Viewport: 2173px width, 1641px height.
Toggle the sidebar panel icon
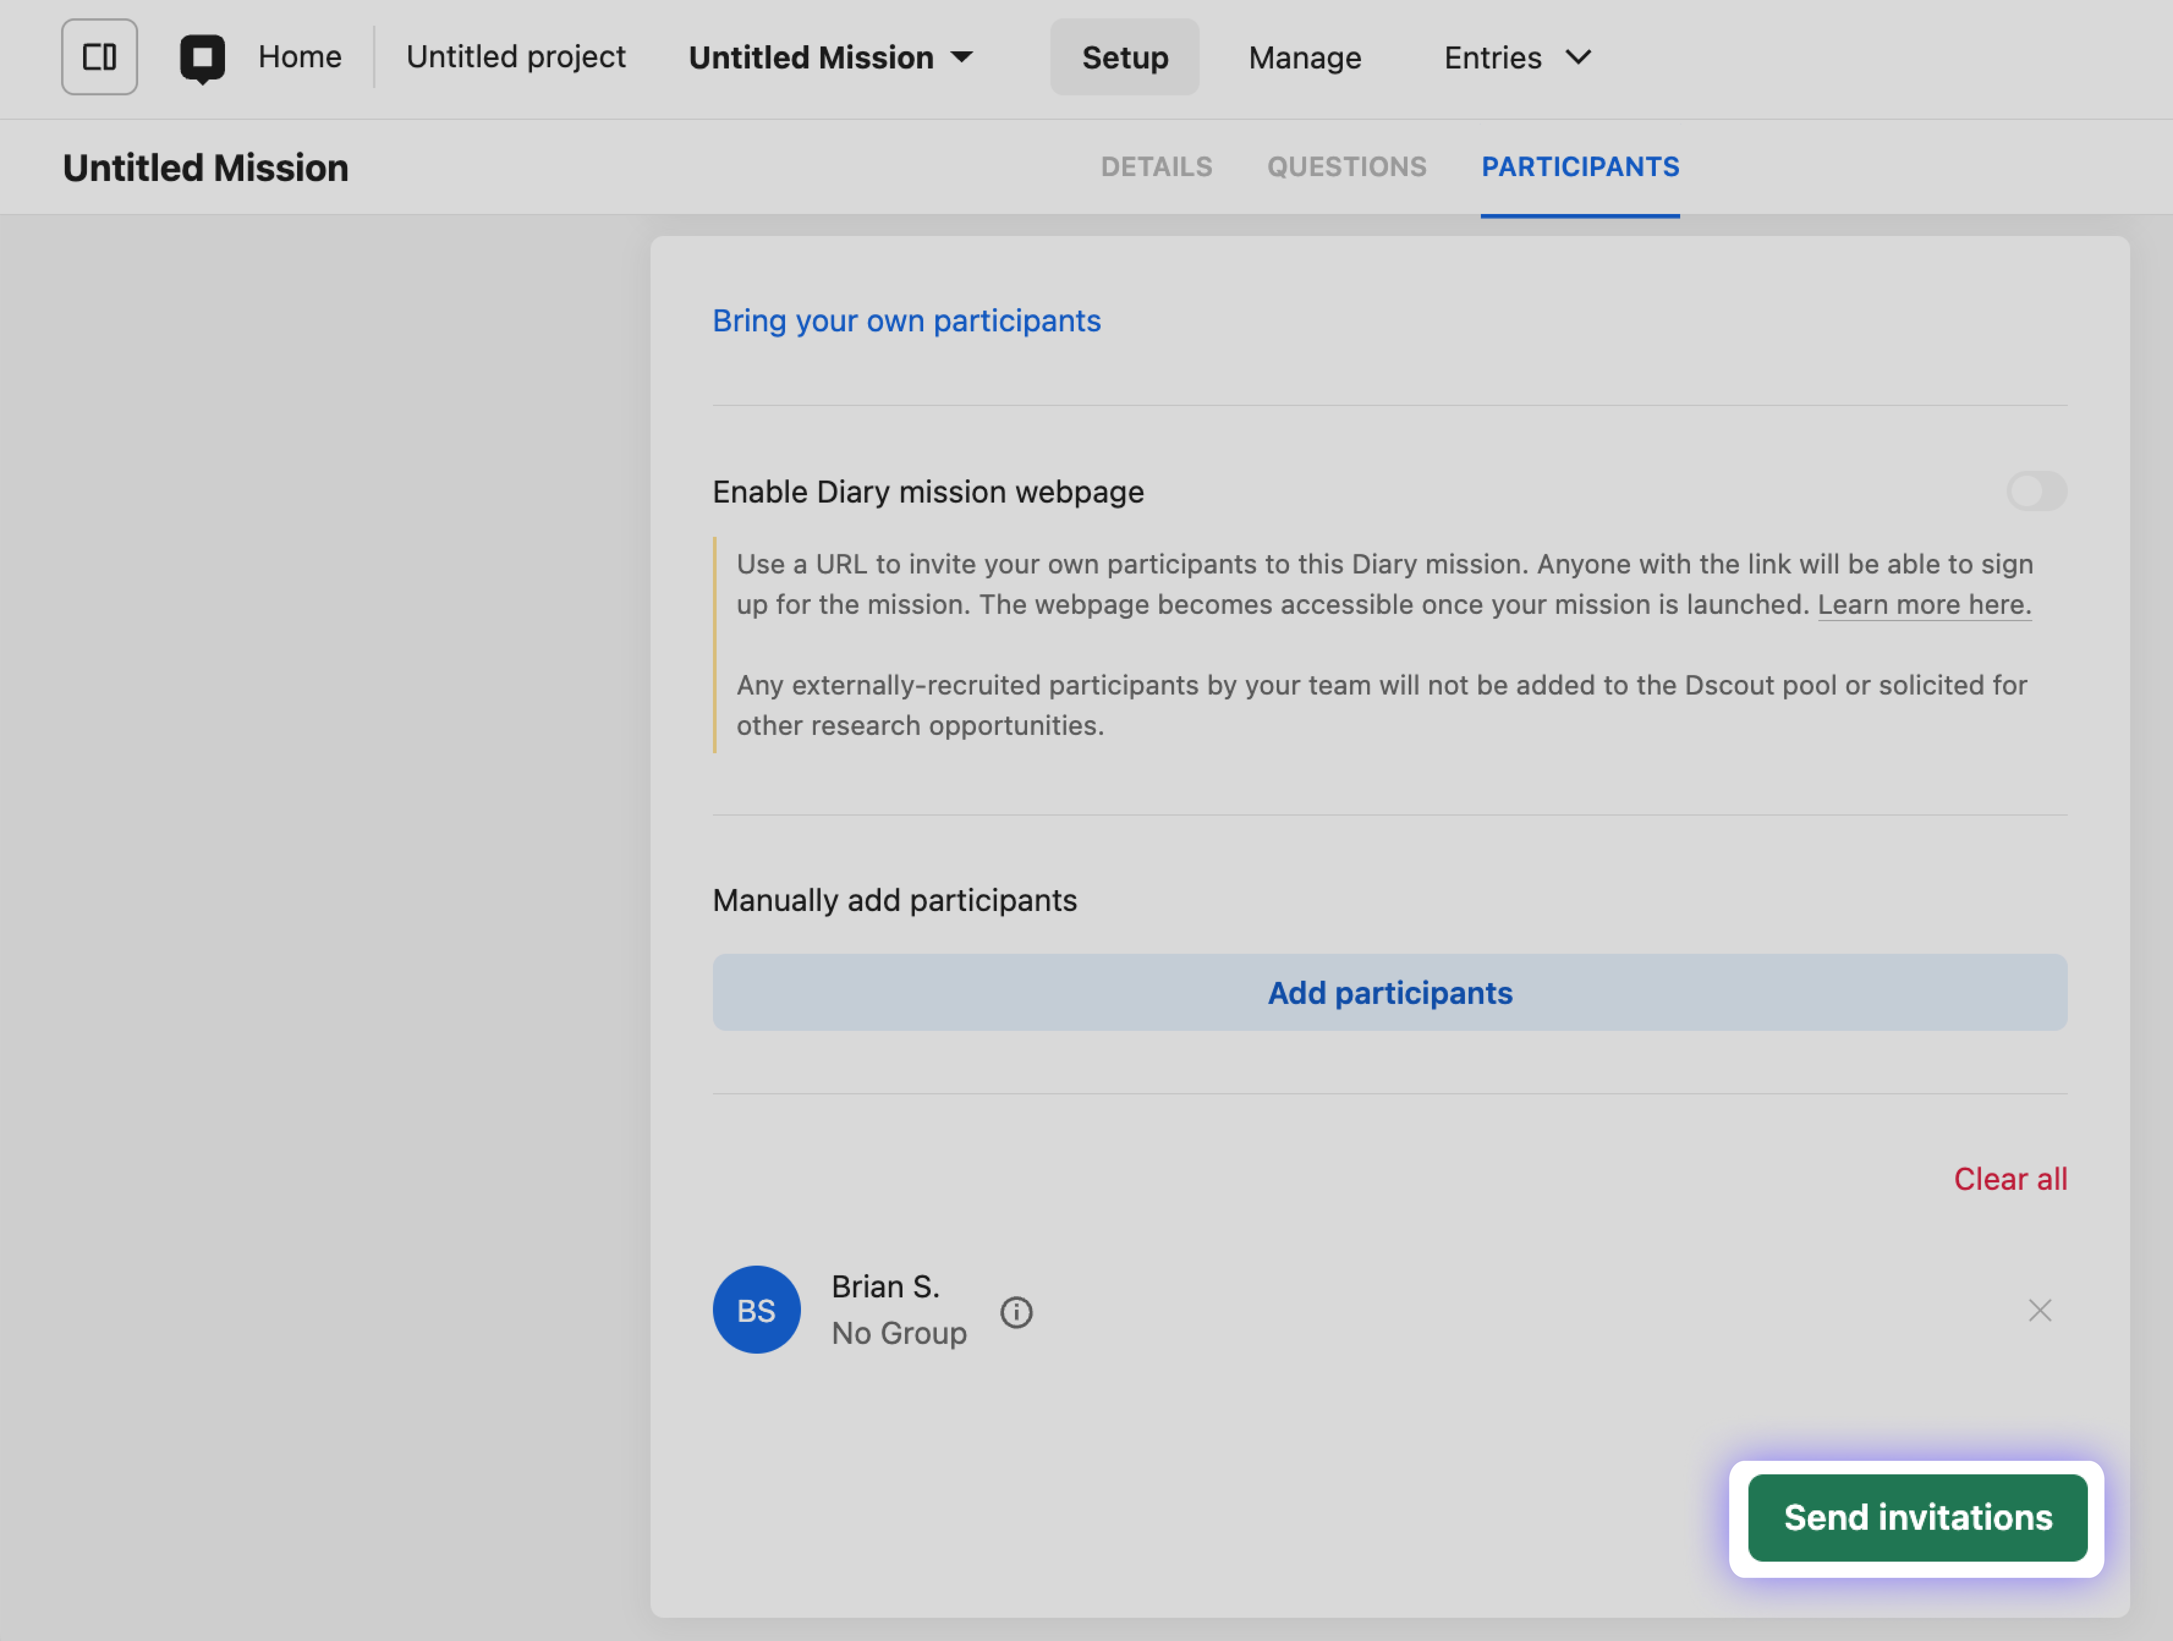[x=99, y=57]
